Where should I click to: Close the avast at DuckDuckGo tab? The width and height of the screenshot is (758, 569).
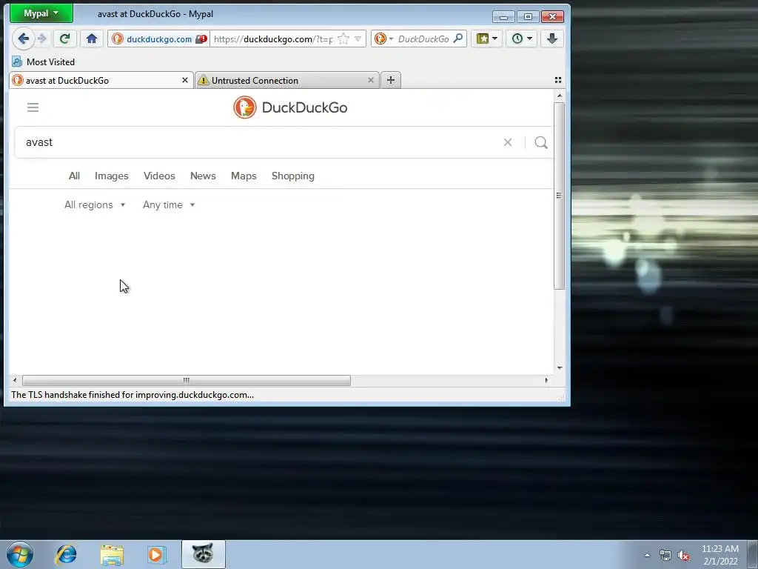184,80
